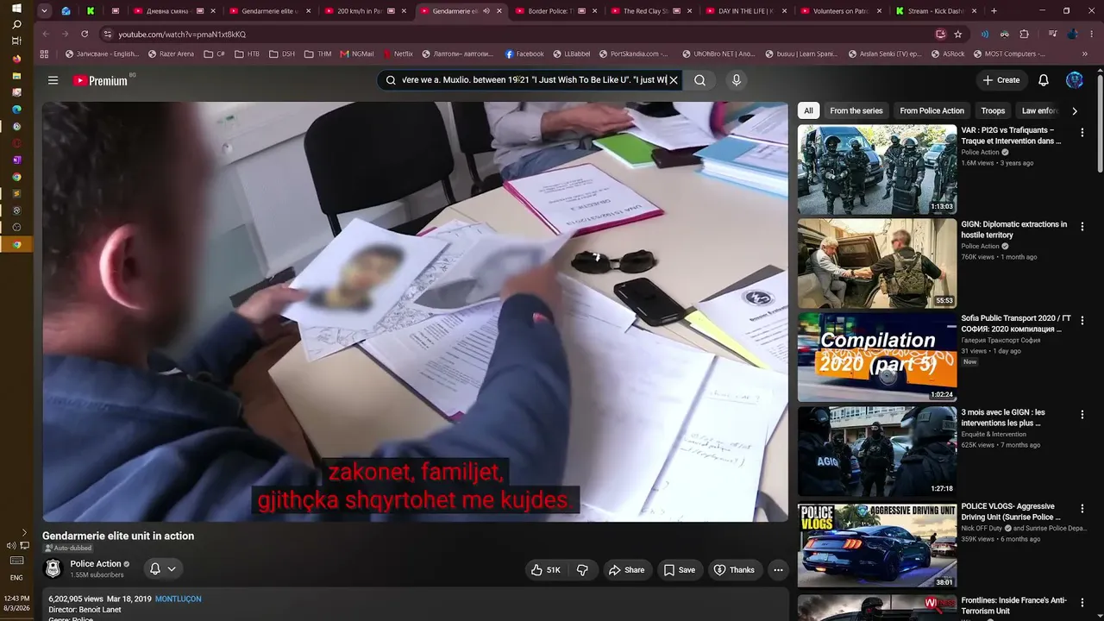Filter suggestions by From Police Action
The image size is (1104, 621).
coord(931,110)
